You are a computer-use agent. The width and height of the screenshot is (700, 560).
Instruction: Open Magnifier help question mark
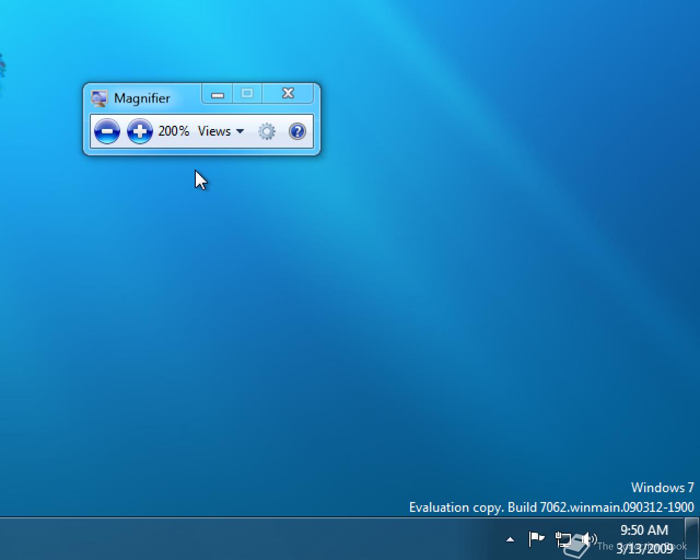pyautogui.click(x=297, y=131)
